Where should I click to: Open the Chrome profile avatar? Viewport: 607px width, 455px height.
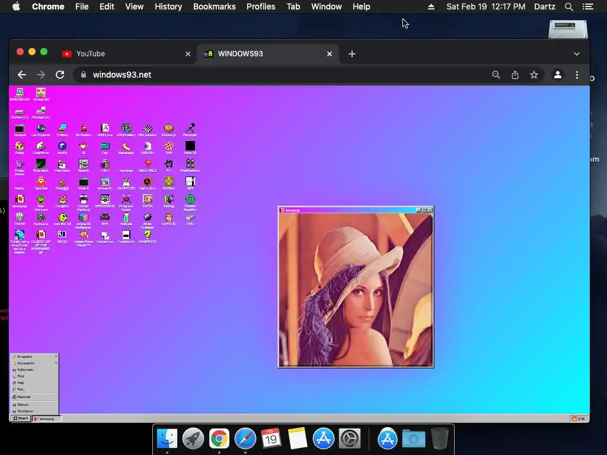pyautogui.click(x=557, y=75)
